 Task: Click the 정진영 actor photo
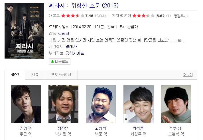click(63, 104)
